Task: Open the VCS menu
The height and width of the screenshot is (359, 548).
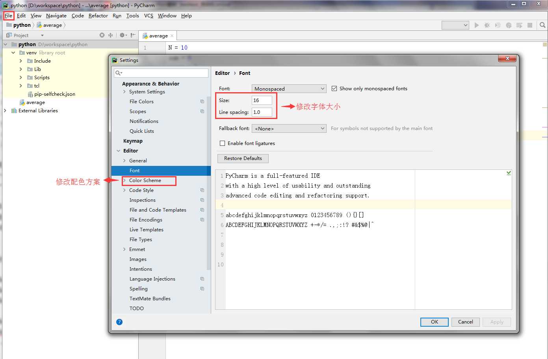Action: tap(149, 16)
